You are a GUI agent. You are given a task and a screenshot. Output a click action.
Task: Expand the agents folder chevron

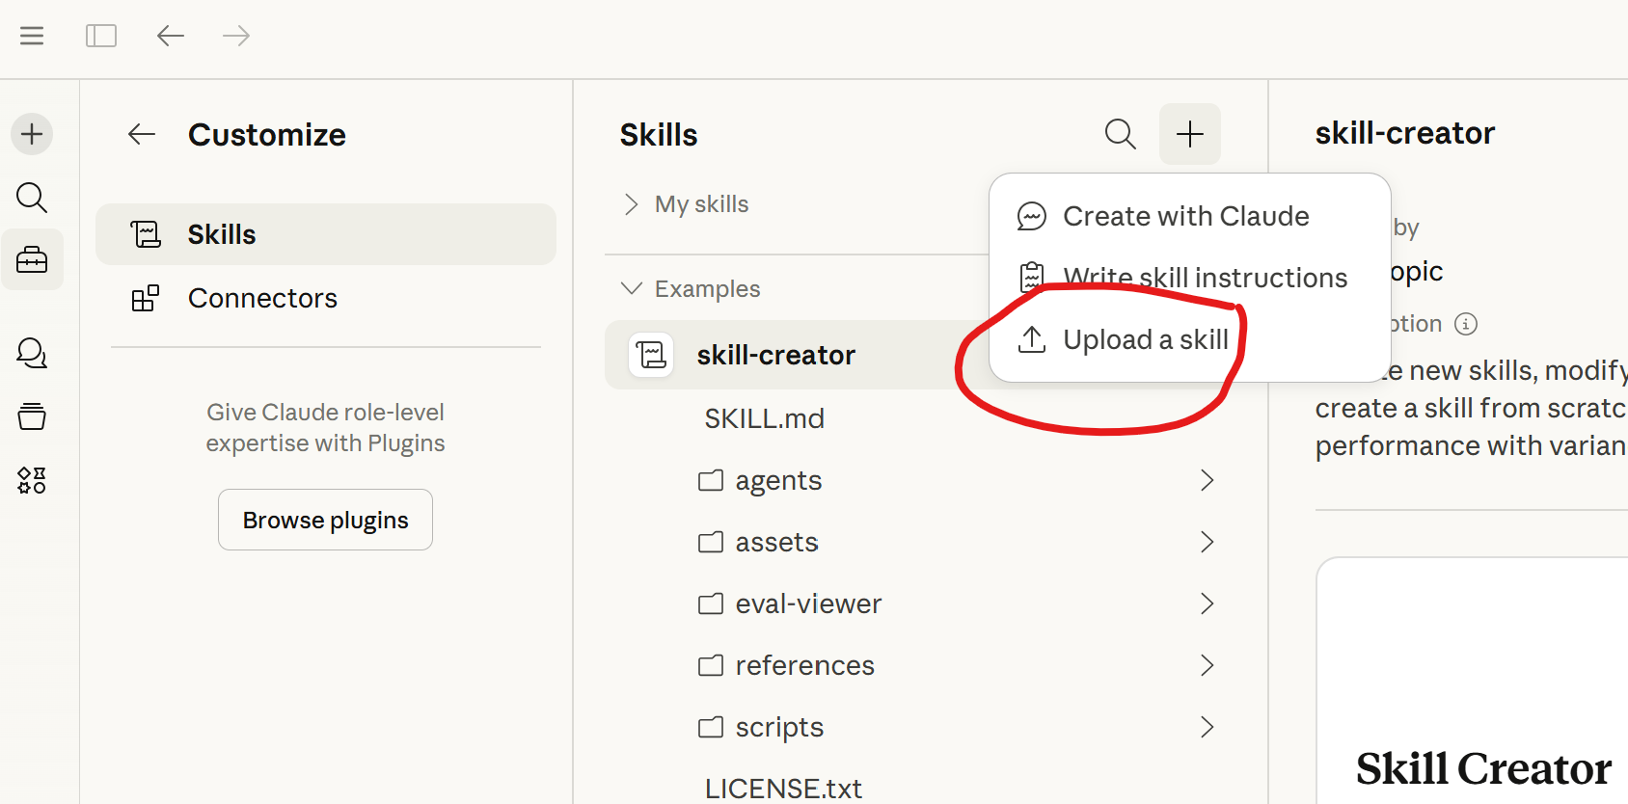tap(1207, 480)
